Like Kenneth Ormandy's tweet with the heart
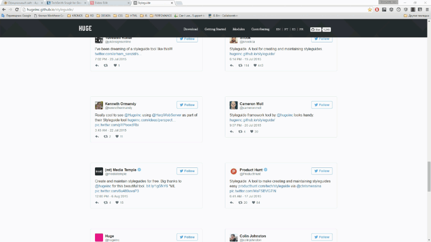Screen dimensions: 431x242 tap(117, 136)
